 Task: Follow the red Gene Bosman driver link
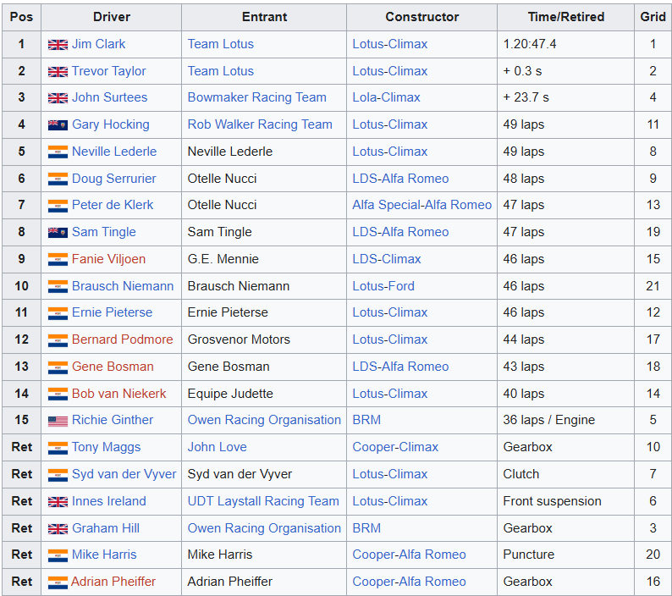tap(113, 367)
